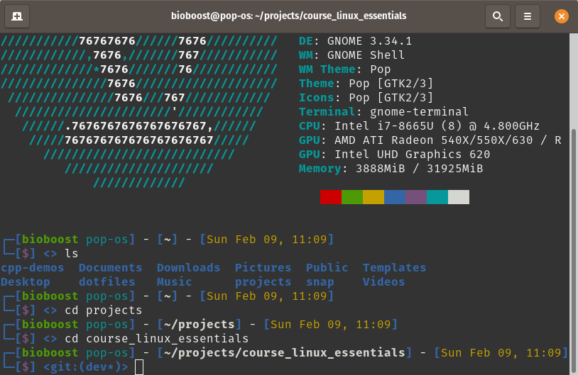This screenshot has height=375, width=578.
Task: Click the 'CPU: Intel i7-8665U' line
Action: (x=419, y=126)
